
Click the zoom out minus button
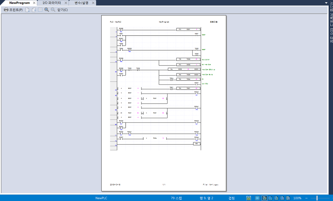(306, 198)
